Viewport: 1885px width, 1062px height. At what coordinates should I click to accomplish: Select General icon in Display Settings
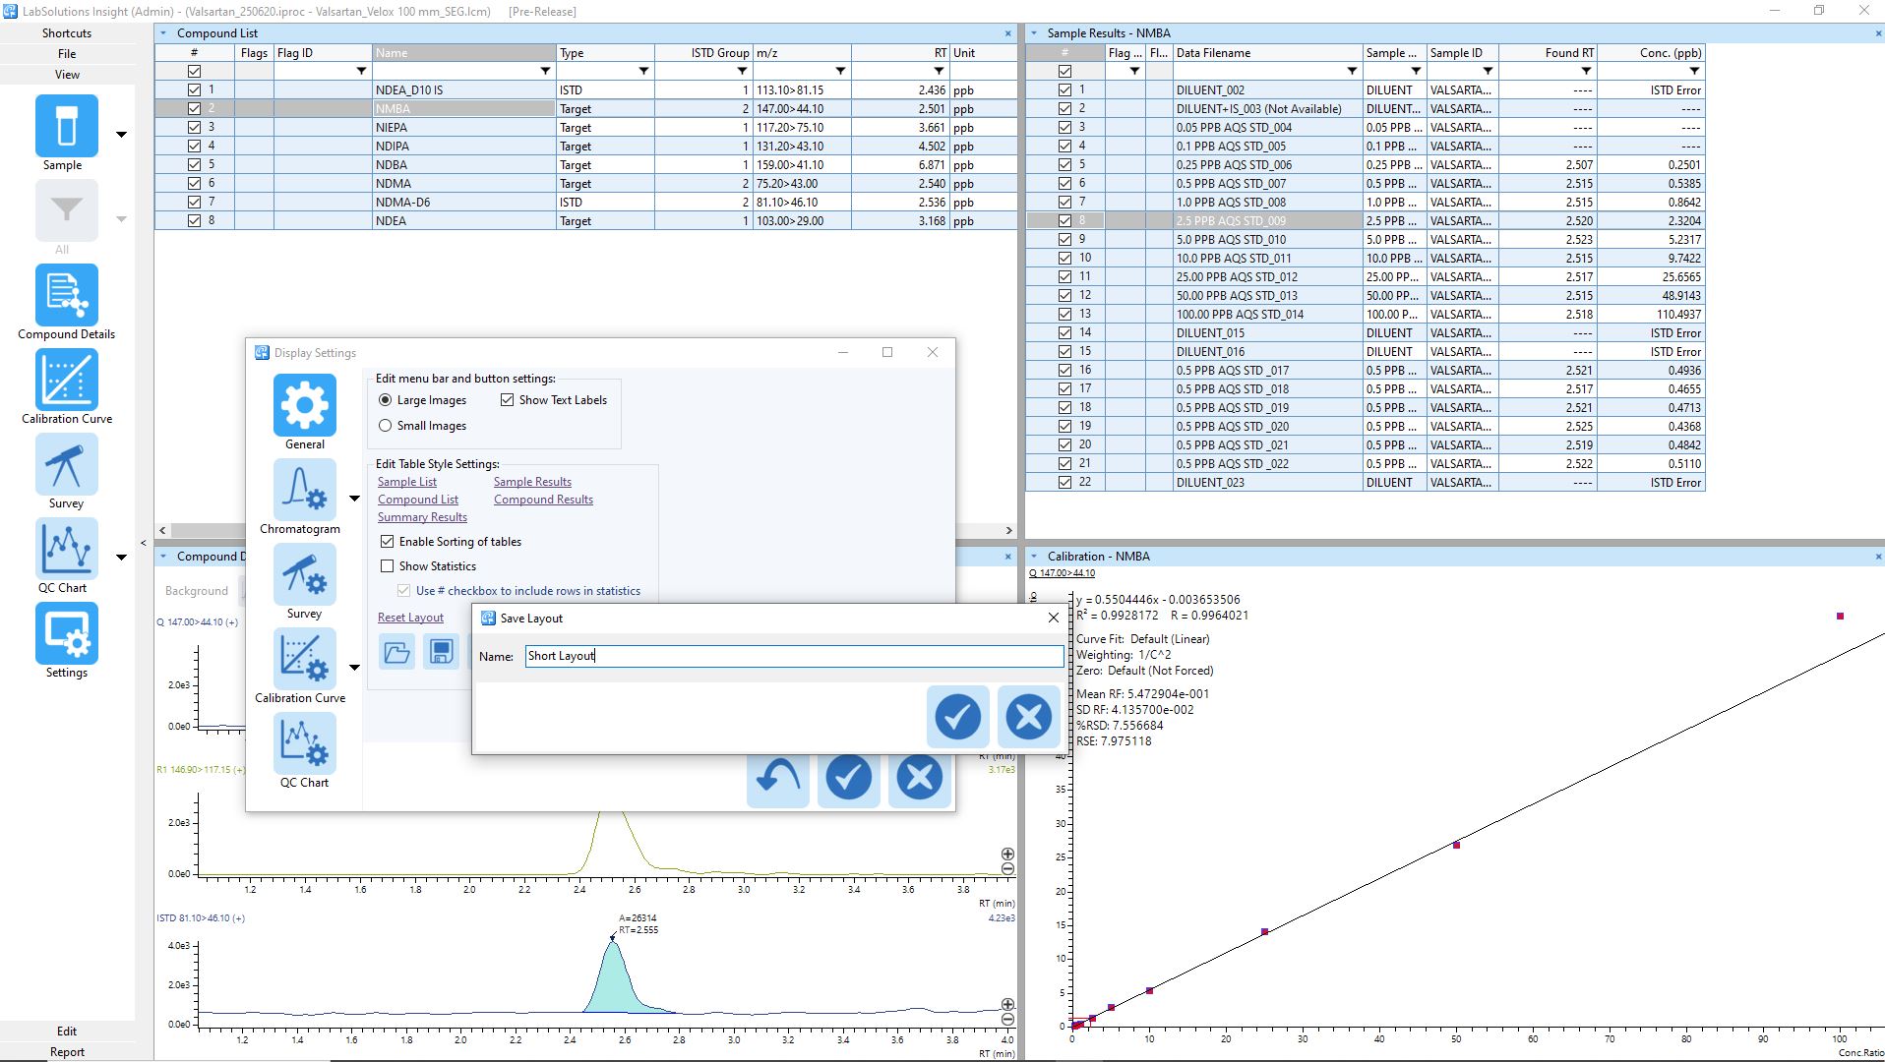305,405
